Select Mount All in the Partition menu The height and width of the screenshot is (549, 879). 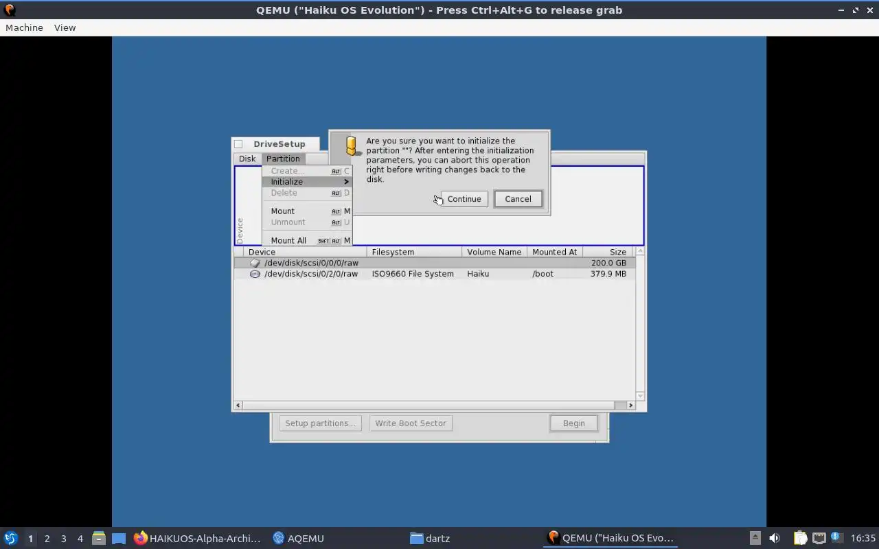[x=307, y=241]
